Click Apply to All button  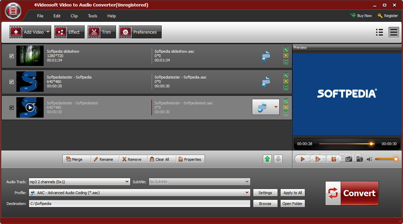click(293, 193)
